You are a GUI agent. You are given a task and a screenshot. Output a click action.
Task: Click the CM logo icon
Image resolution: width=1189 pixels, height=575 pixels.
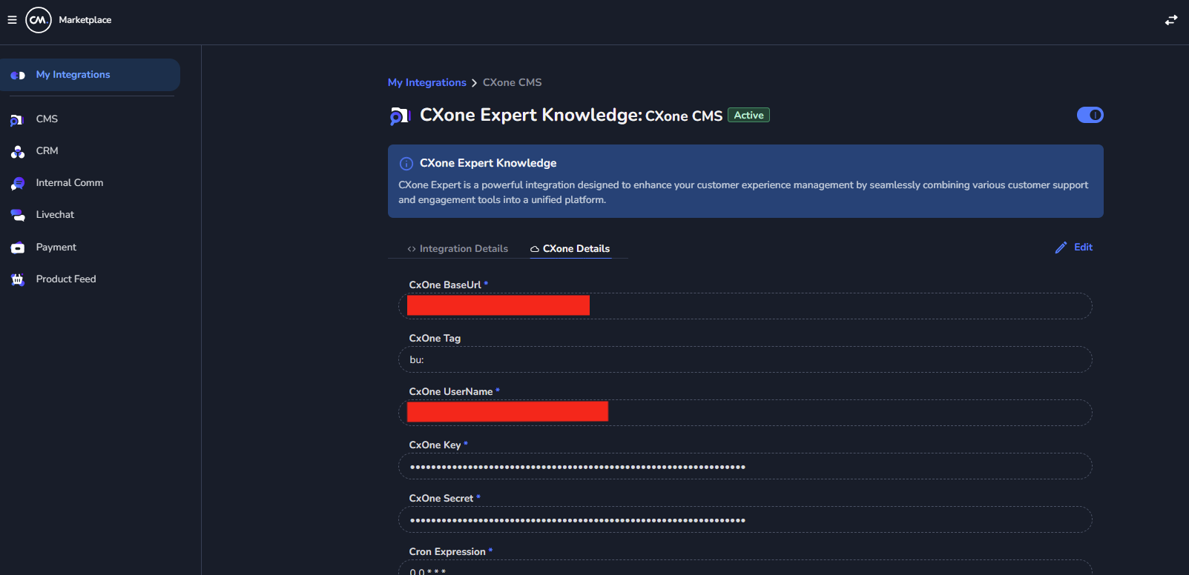(x=39, y=20)
